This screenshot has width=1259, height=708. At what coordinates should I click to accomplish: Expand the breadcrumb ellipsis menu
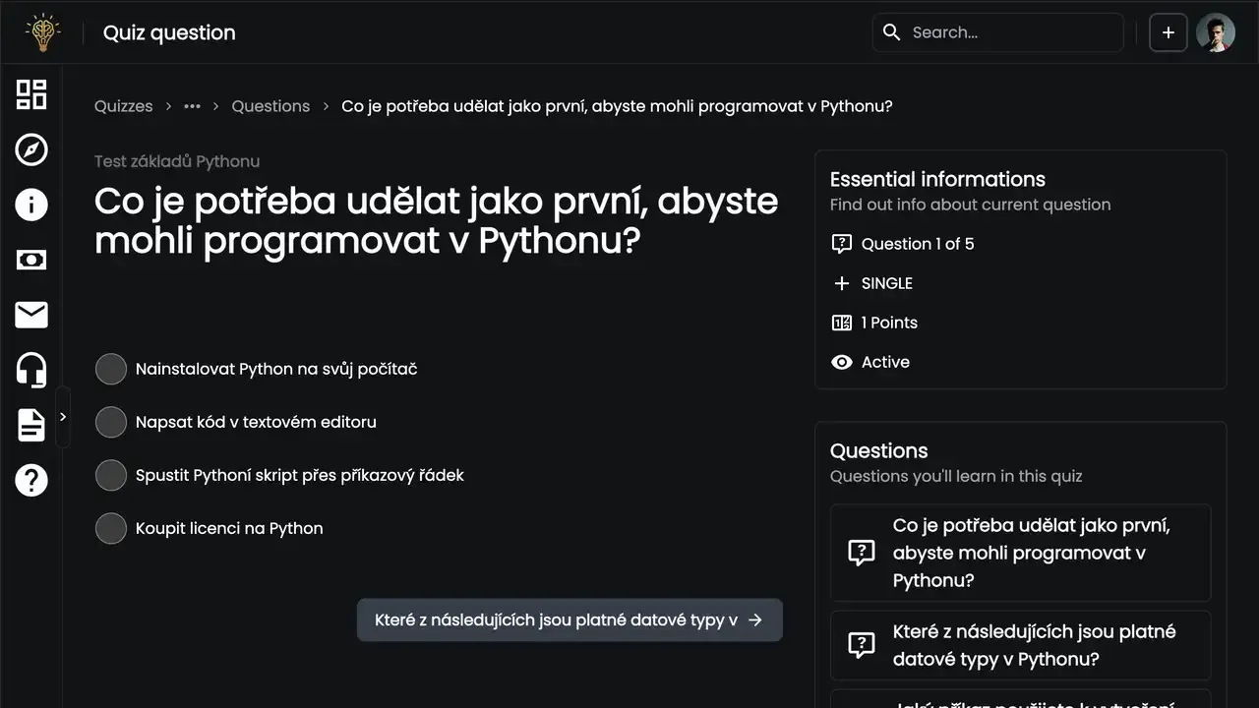coord(192,106)
